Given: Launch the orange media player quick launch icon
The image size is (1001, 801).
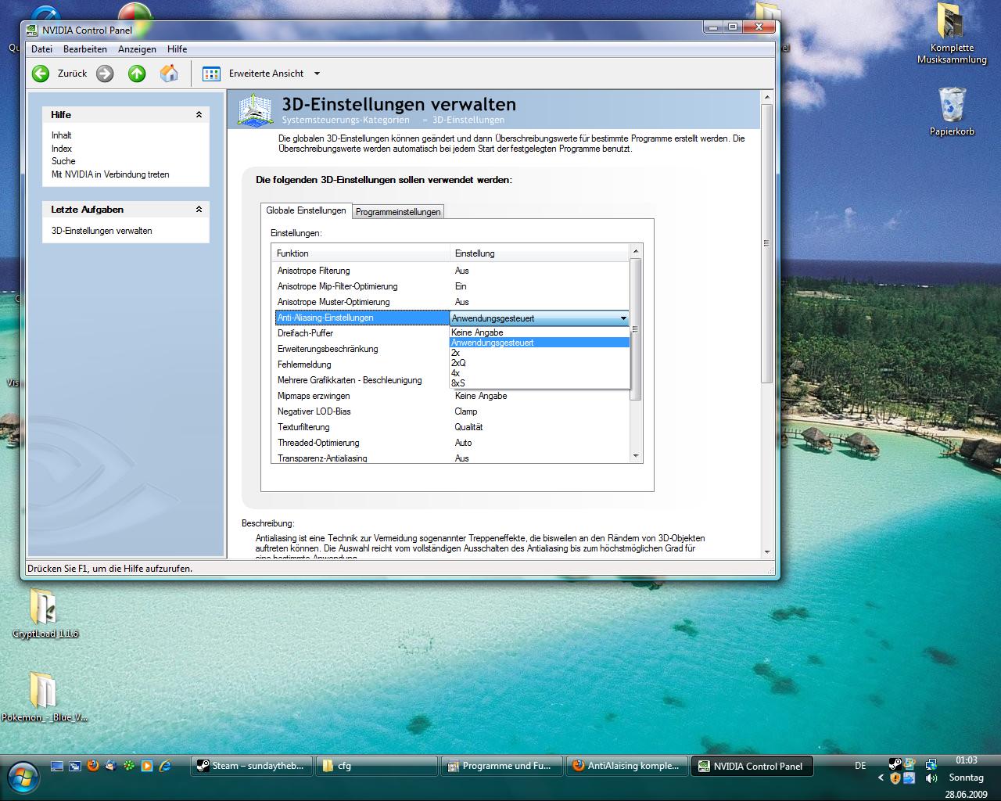Looking at the screenshot, I should click(147, 766).
